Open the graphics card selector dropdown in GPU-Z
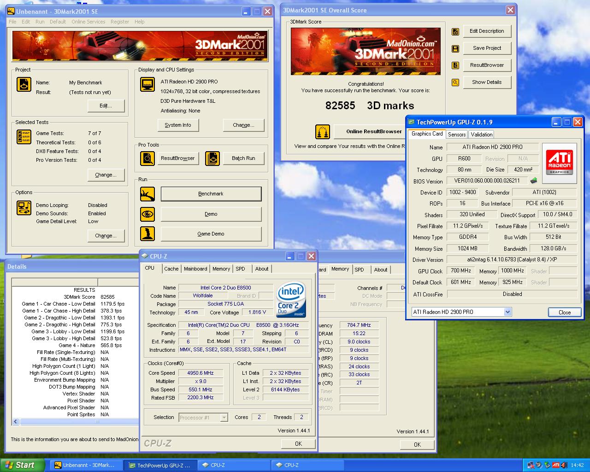 [507, 312]
